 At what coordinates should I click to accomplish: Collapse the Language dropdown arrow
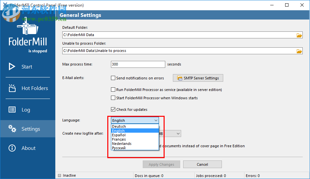pos(156,120)
